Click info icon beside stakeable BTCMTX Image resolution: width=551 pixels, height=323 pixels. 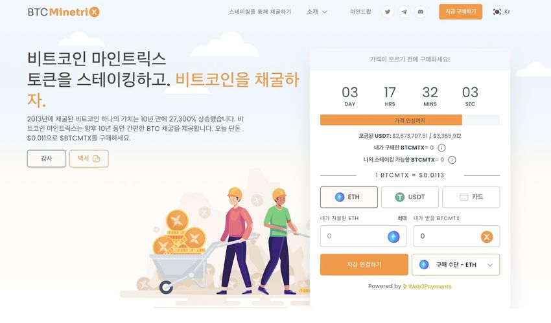click(x=452, y=160)
